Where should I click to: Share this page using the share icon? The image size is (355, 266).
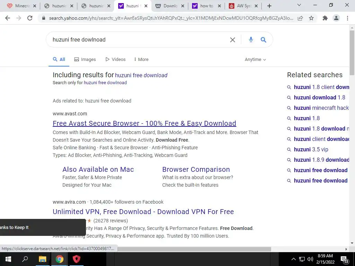(x=300, y=18)
